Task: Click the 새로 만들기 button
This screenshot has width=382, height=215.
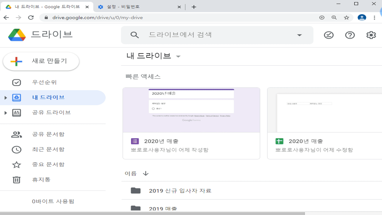Action: click(41, 62)
